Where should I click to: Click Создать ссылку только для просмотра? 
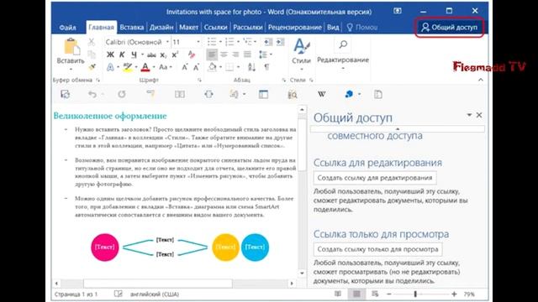377,249
